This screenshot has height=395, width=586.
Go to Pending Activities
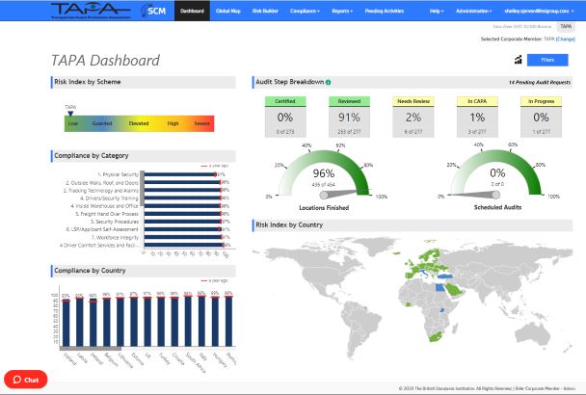(384, 11)
